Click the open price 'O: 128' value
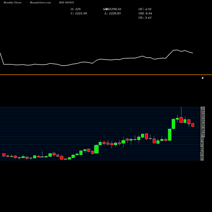Viewport: 212px width, 212px height. point(75,9)
